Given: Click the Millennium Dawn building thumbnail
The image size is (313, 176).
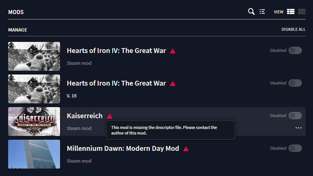Looking at the screenshot, I should click(x=34, y=154).
